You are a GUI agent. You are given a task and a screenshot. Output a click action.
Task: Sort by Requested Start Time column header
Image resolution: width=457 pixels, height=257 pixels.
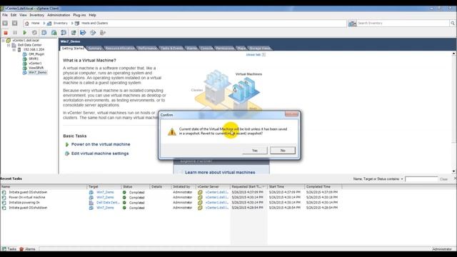coord(248,186)
